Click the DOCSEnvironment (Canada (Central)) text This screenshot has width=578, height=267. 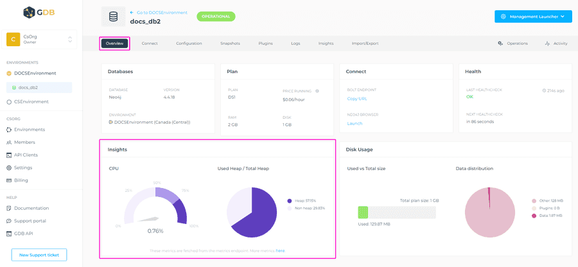[x=152, y=122]
